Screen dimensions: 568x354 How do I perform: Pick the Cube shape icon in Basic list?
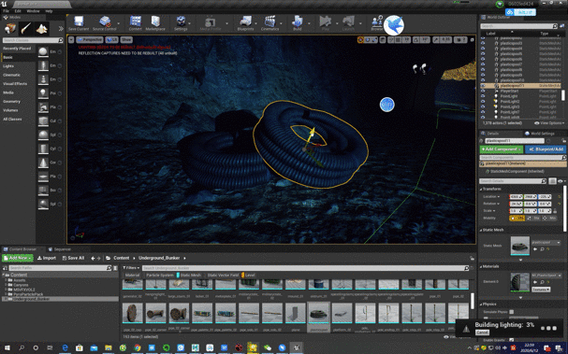pyautogui.click(x=43, y=120)
